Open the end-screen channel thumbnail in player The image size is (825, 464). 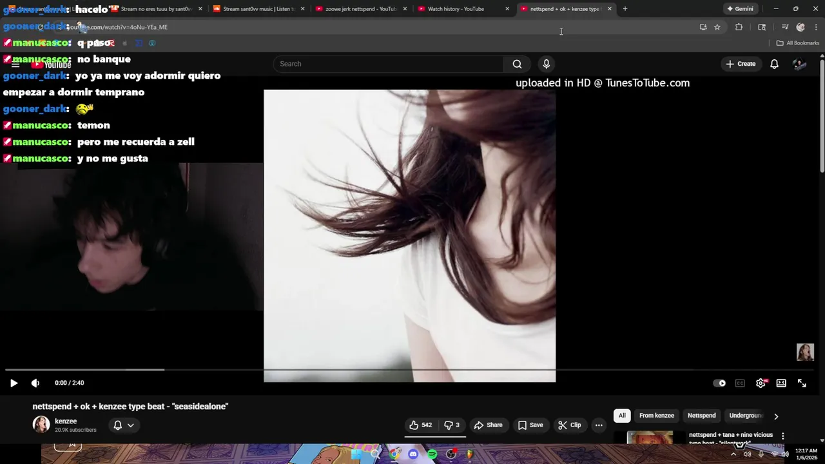point(805,352)
